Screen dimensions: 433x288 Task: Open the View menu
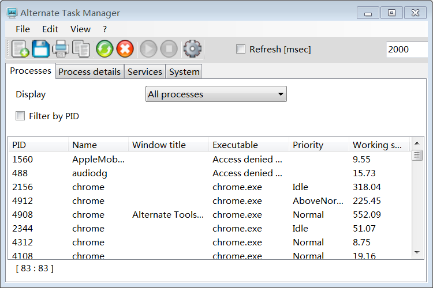pyautogui.click(x=80, y=29)
